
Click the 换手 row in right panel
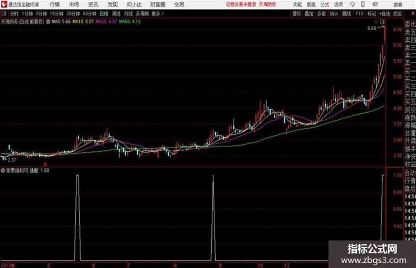tap(410, 149)
